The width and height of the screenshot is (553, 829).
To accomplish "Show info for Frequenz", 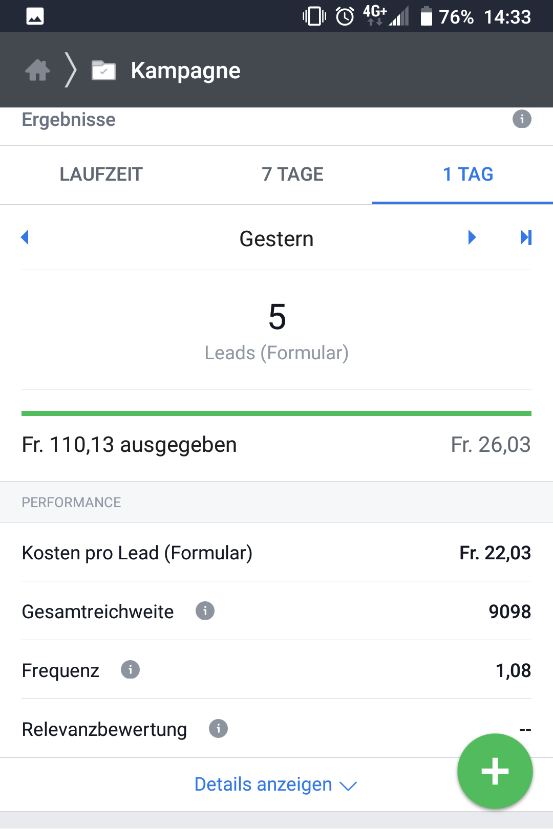I will [x=130, y=669].
